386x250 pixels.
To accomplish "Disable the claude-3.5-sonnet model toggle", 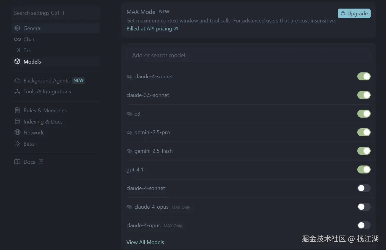I will (x=364, y=95).
